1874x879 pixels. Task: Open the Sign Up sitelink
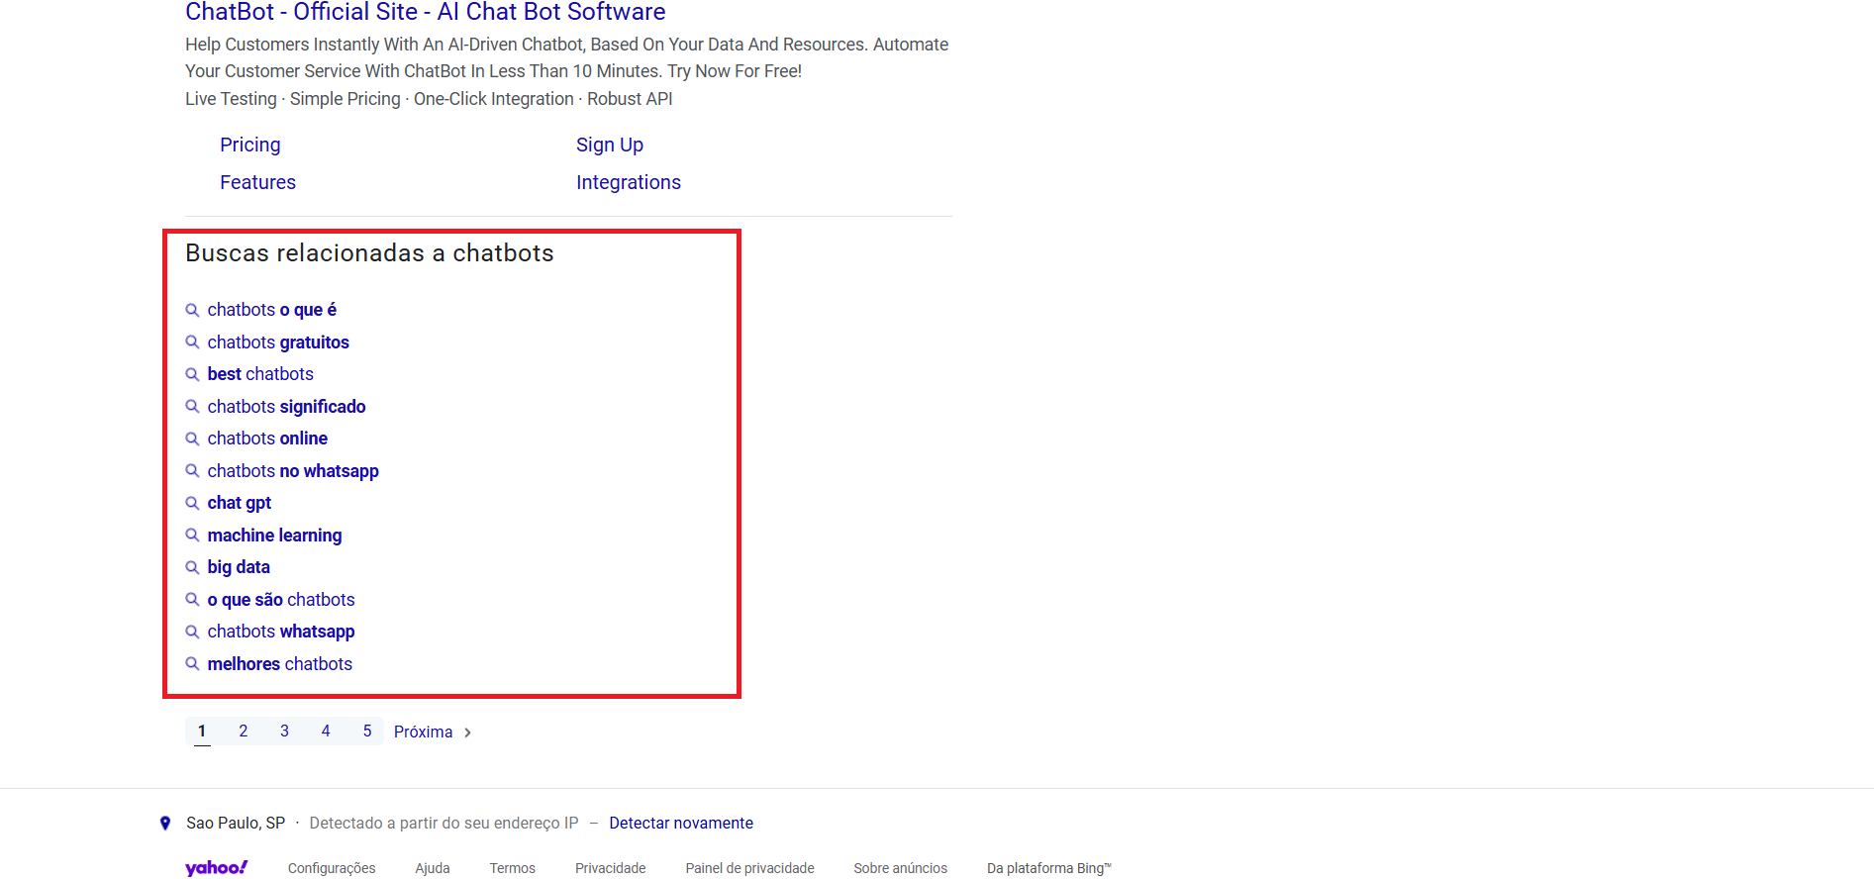(x=610, y=145)
